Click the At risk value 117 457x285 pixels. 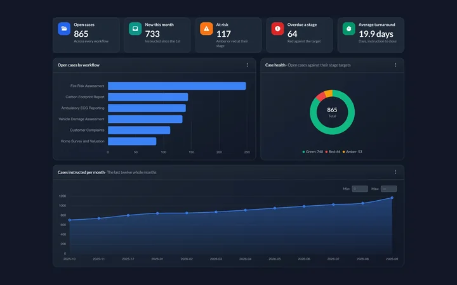pyautogui.click(x=223, y=34)
